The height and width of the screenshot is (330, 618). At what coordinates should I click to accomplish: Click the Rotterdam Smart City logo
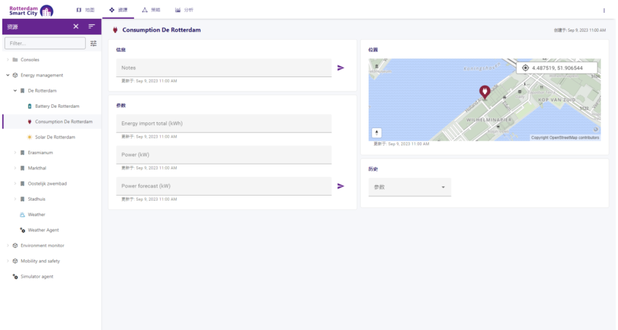pos(31,10)
